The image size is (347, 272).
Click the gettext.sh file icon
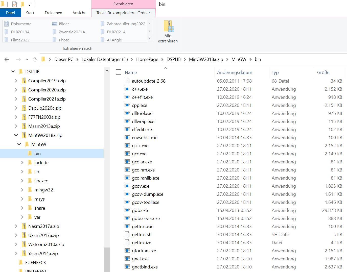[127, 234]
